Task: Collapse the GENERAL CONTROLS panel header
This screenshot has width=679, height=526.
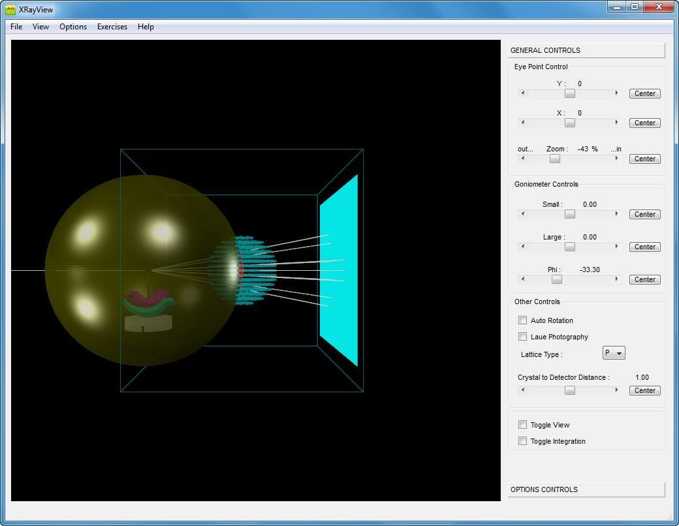Action: [x=586, y=50]
